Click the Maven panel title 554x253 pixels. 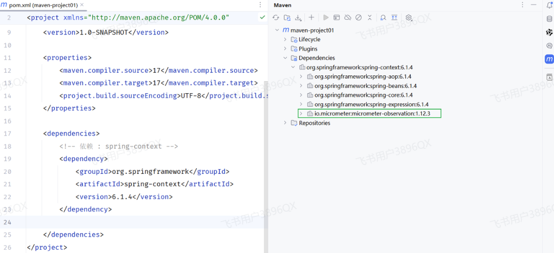tap(282, 5)
